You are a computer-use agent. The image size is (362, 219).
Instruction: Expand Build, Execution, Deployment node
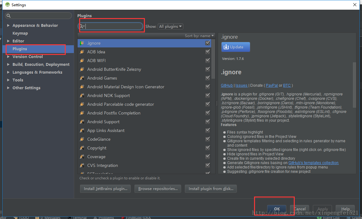8,65
